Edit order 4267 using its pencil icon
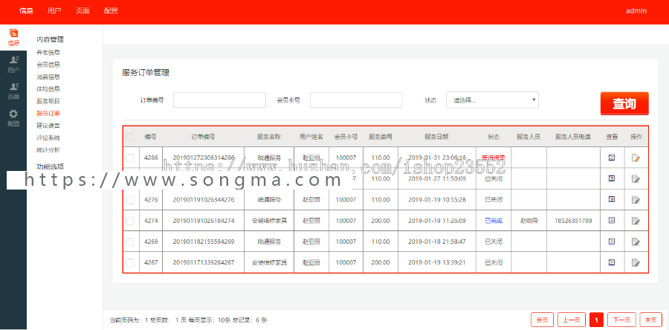This screenshot has height=330, width=669. 636,262
